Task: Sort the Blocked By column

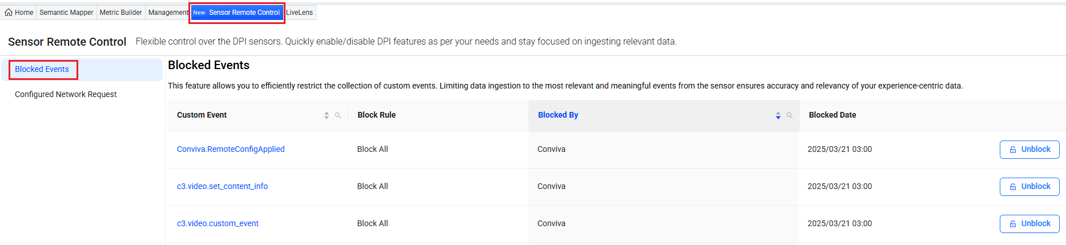Action: point(778,115)
